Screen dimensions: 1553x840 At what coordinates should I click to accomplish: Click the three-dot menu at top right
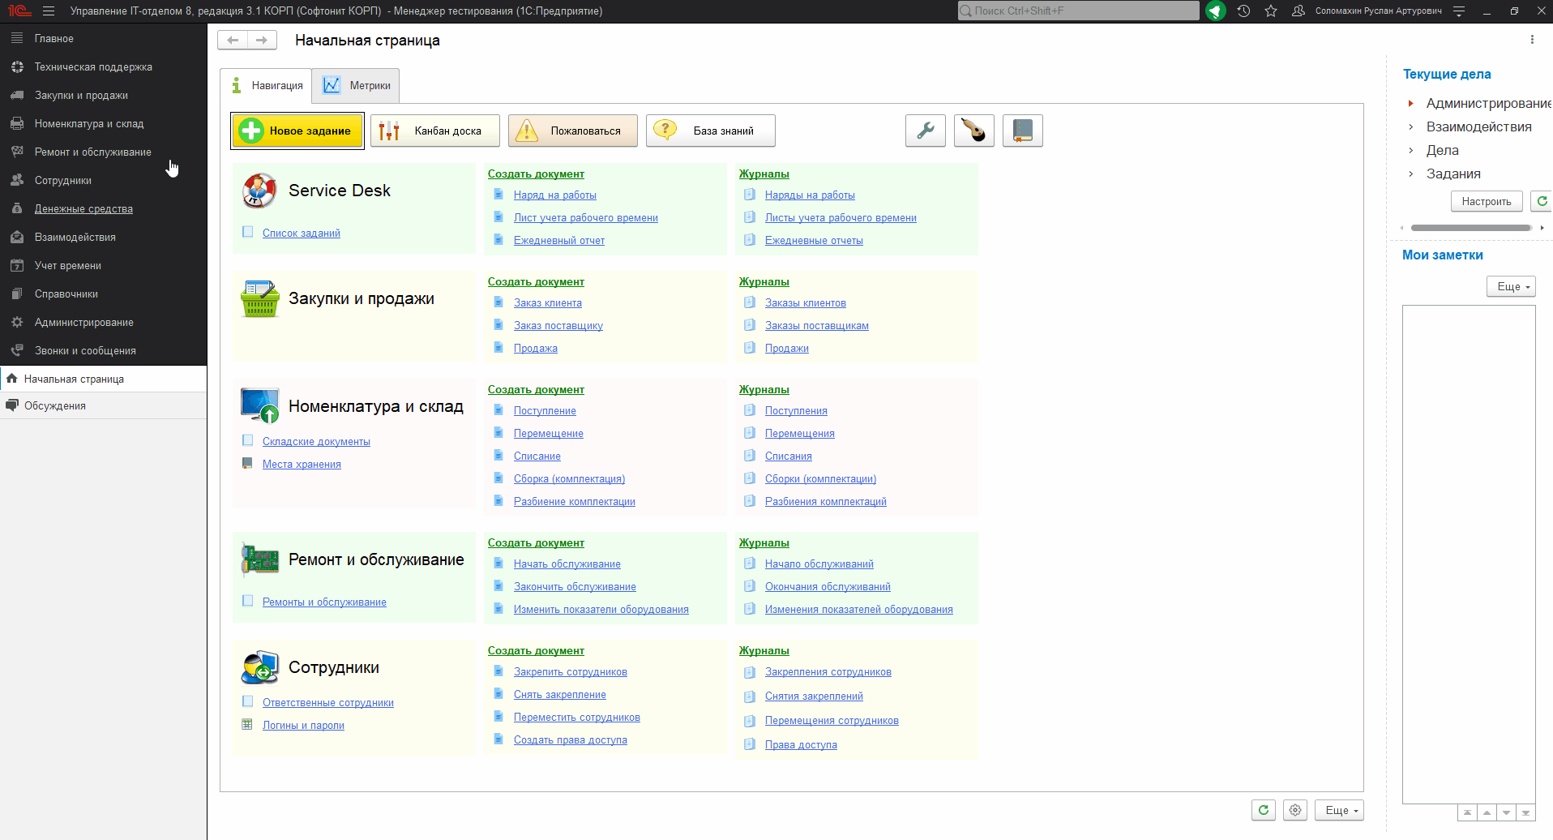(x=1532, y=40)
